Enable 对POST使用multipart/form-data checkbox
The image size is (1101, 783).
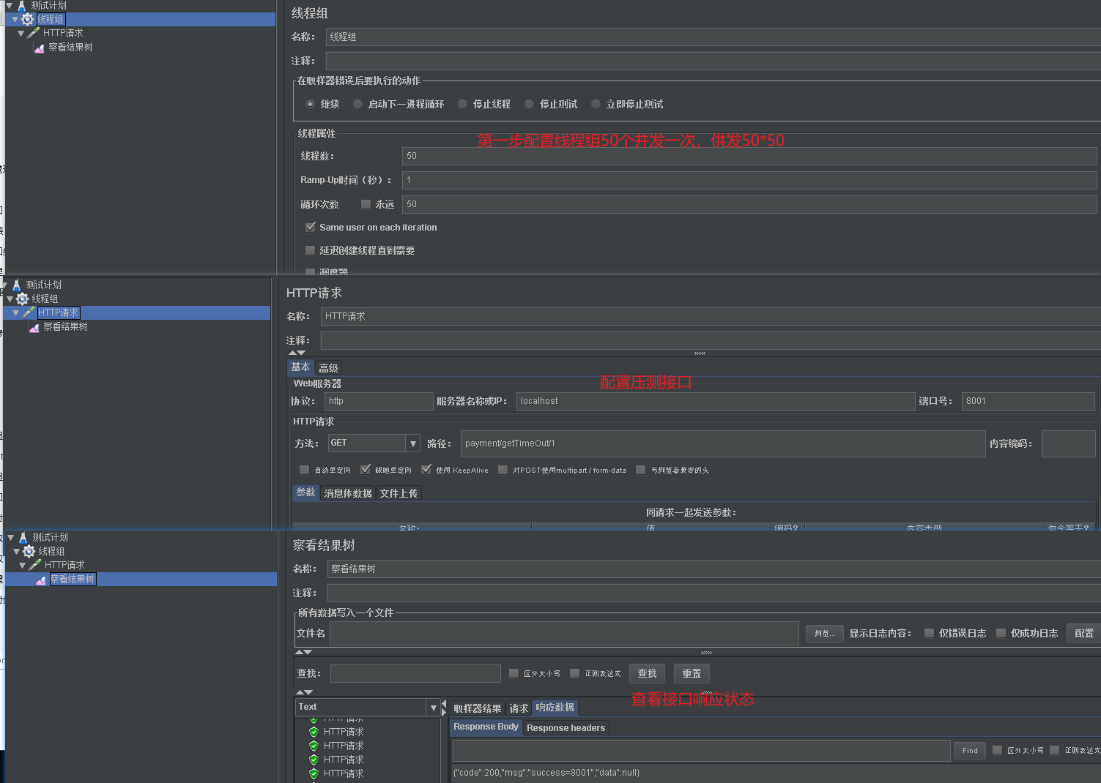(503, 470)
